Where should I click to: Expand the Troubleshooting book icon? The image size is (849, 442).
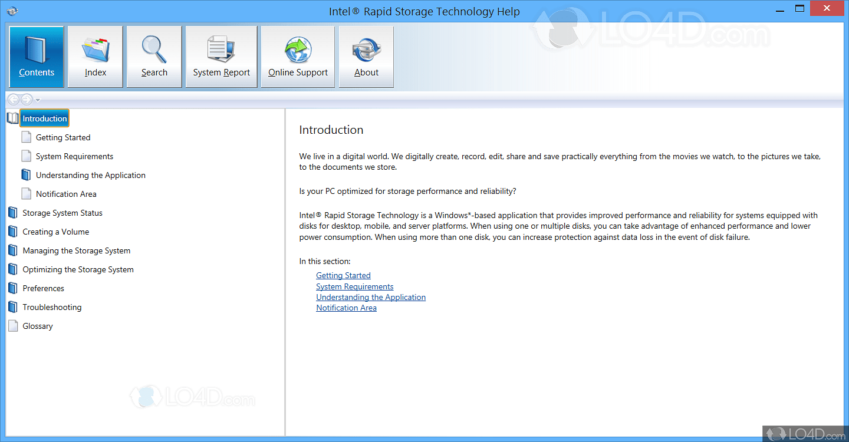[x=13, y=307]
